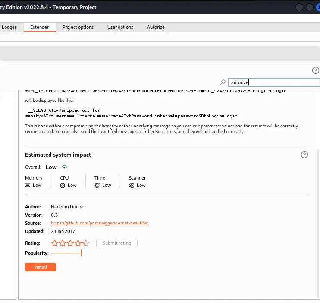Image resolution: width=320 pixels, height=303 pixels.
Task: Go to the User options tab
Action: pos(120,27)
